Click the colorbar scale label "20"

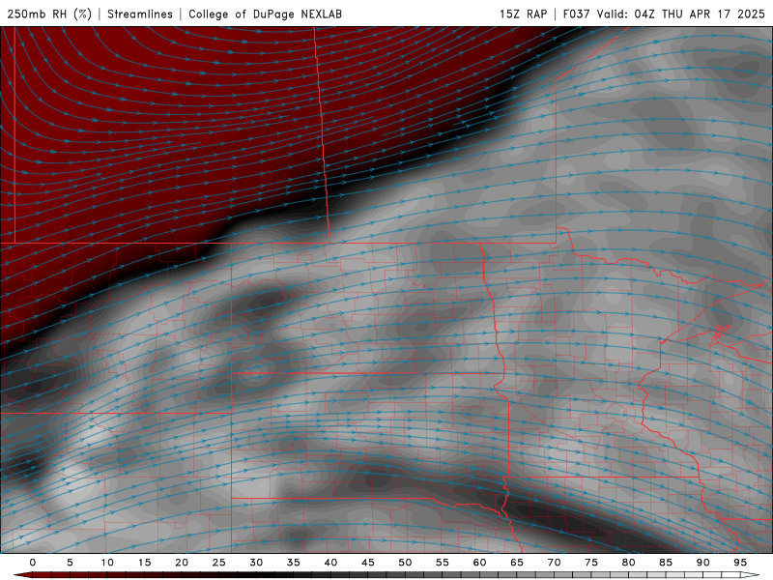click(182, 563)
